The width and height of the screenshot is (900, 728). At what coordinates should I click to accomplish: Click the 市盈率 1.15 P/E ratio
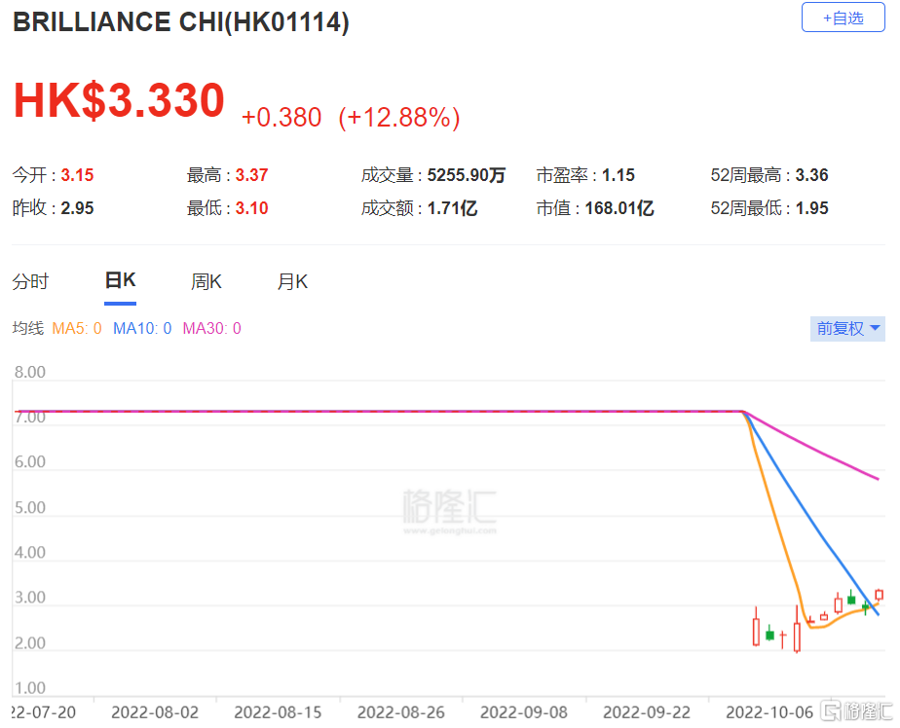[x=585, y=175]
